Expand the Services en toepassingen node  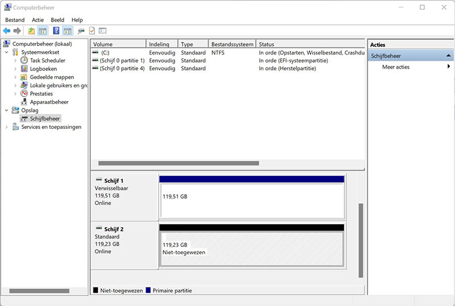pyautogui.click(x=7, y=127)
